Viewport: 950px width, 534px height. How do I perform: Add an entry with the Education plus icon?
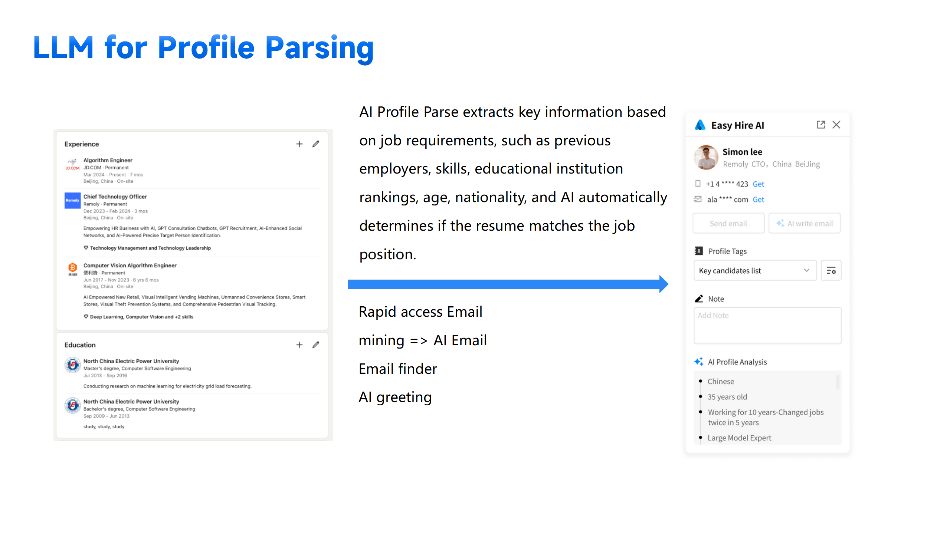[x=299, y=345]
